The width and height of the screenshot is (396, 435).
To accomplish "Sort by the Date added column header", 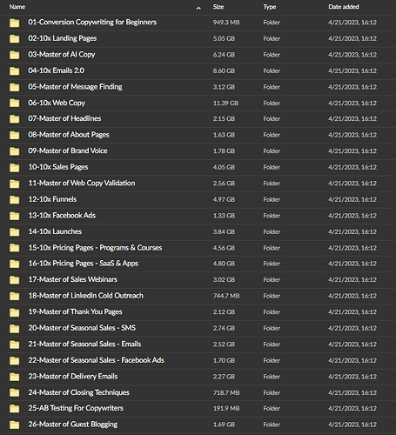I will pos(344,7).
